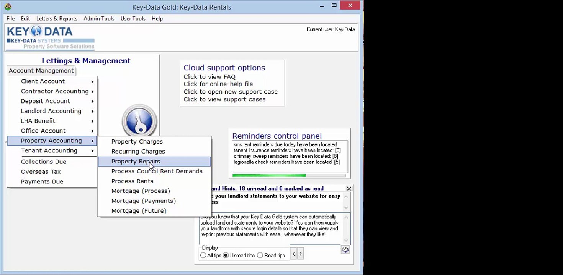This screenshot has height=275, width=563.
Task: Click the blue key emblem icon
Action: click(139, 120)
